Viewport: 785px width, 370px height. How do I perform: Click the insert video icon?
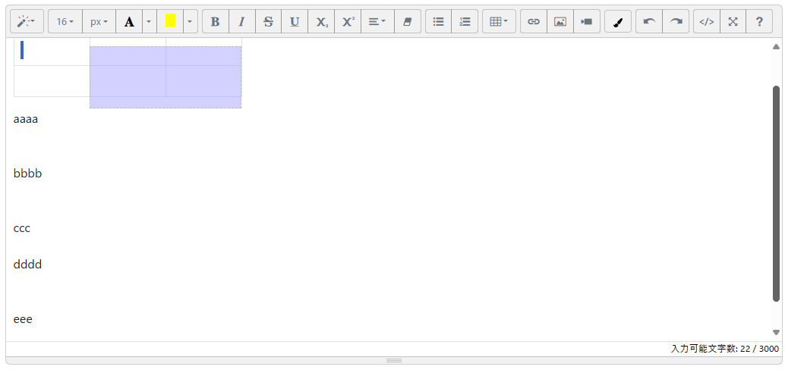click(586, 22)
